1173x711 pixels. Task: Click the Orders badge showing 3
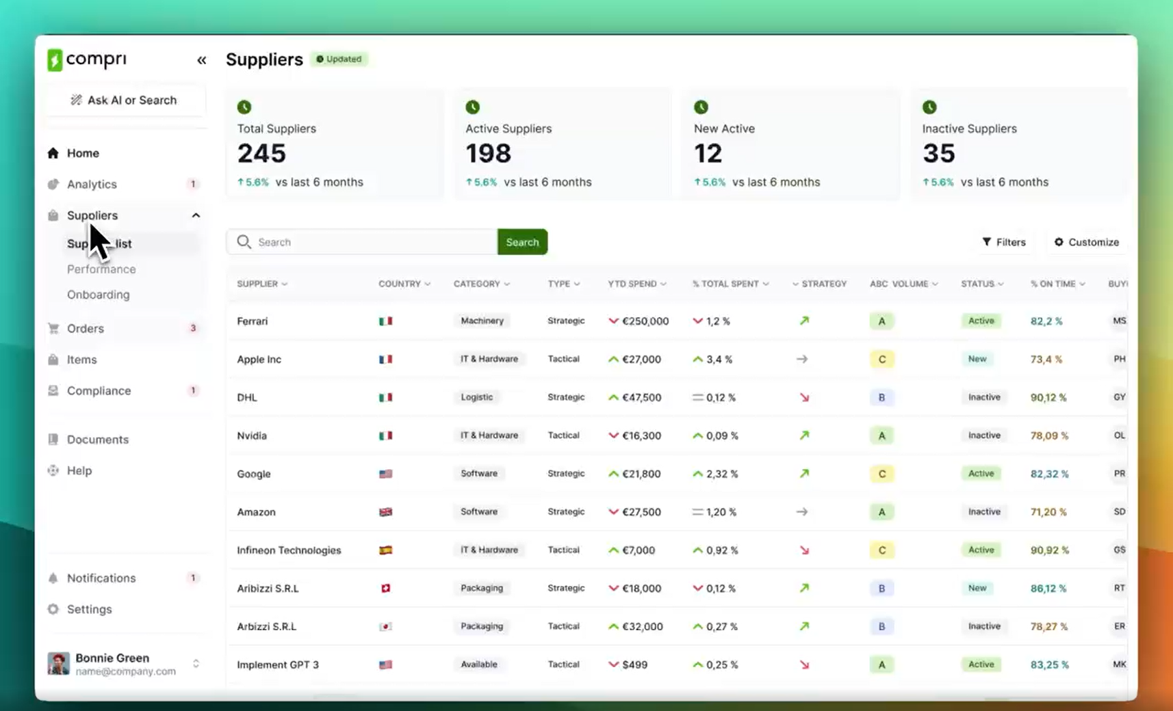coord(193,328)
